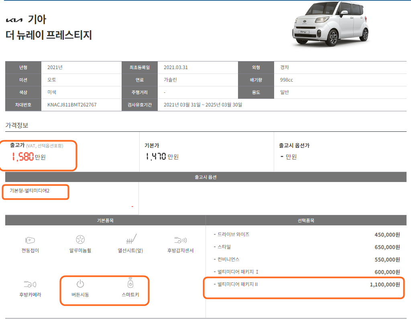Viewport: 411px width, 319px height.
Task: Click the title 더 뉴레이 프레스티지
Action: pyautogui.click(x=49, y=35)
